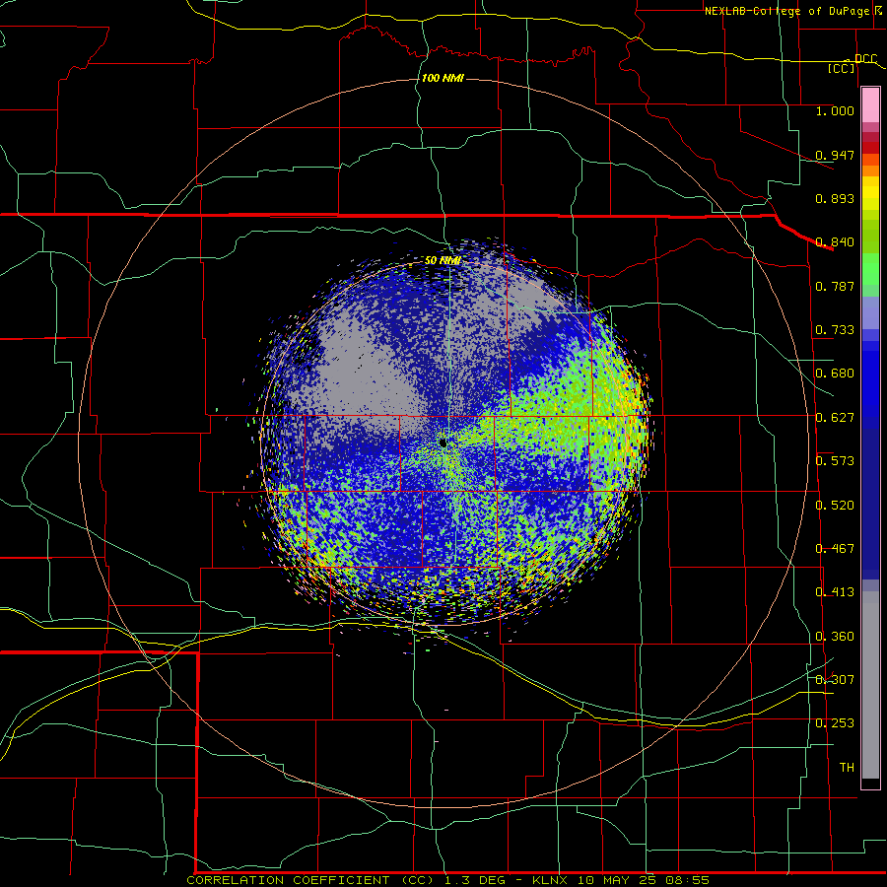Select the 0.680 scale value

835,374
